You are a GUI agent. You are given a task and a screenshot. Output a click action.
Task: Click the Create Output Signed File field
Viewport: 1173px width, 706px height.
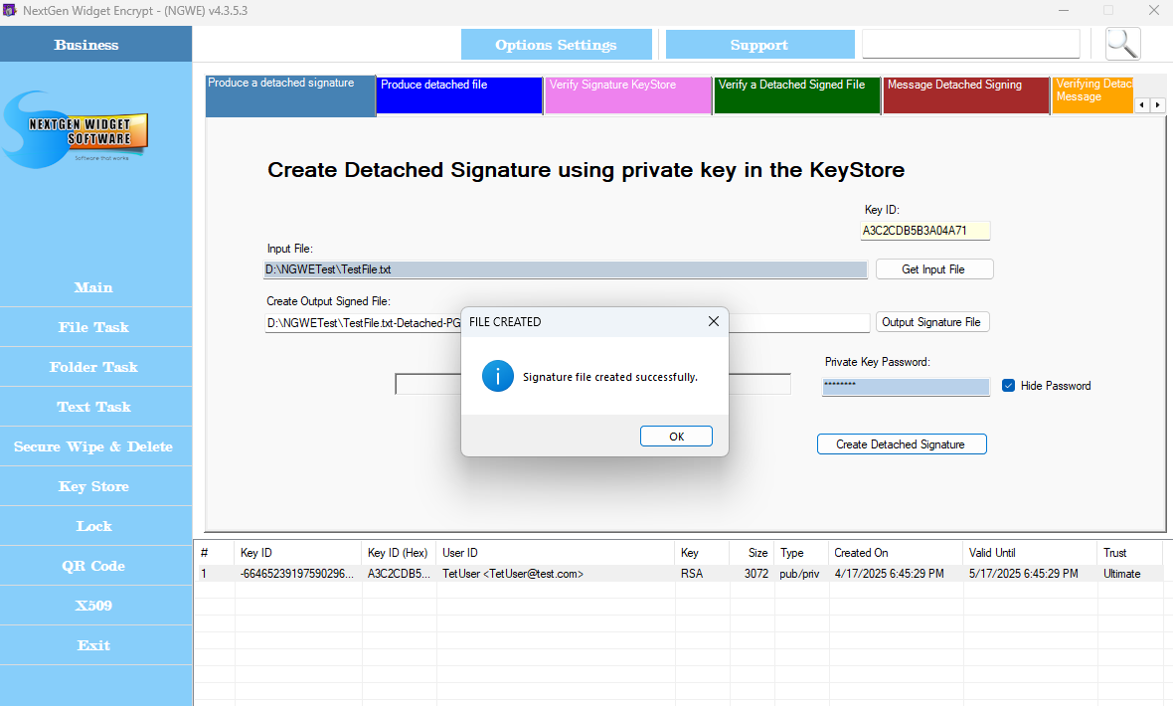pos(567,323)
